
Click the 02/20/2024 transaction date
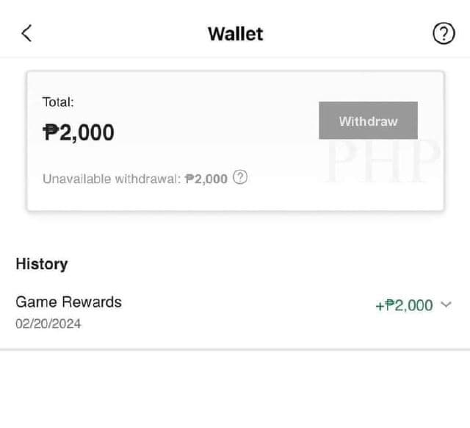[x=48, y=324]
